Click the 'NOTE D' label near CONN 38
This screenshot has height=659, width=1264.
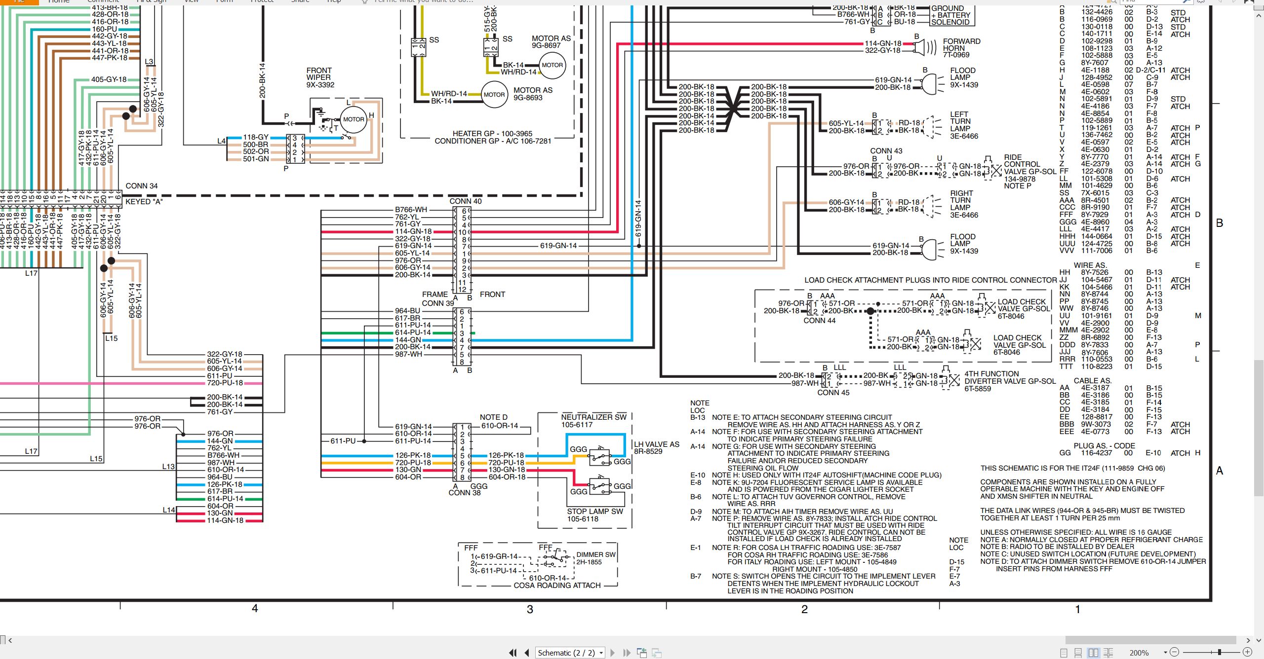coord(494,417)
